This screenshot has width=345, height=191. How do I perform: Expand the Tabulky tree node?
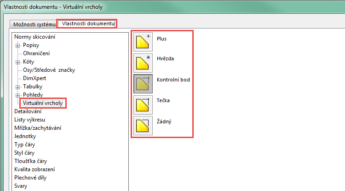click(18, 87)
